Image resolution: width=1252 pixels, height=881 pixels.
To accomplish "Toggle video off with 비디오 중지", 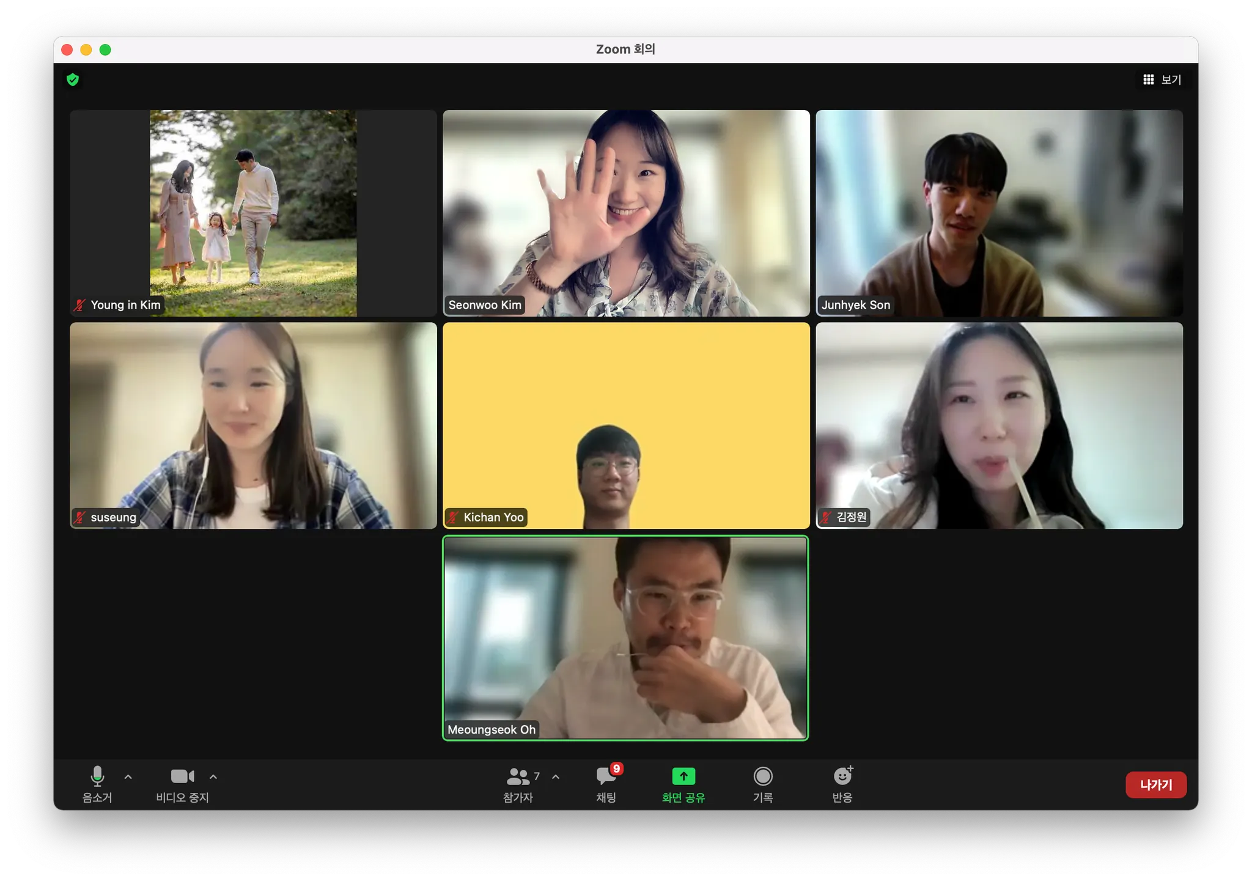I will pyautogui.click(x=182, y=776).
